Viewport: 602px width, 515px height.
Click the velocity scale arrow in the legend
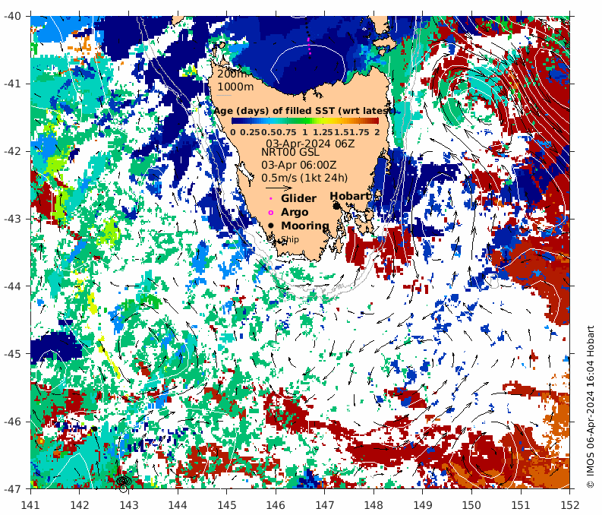pos(278,188)
